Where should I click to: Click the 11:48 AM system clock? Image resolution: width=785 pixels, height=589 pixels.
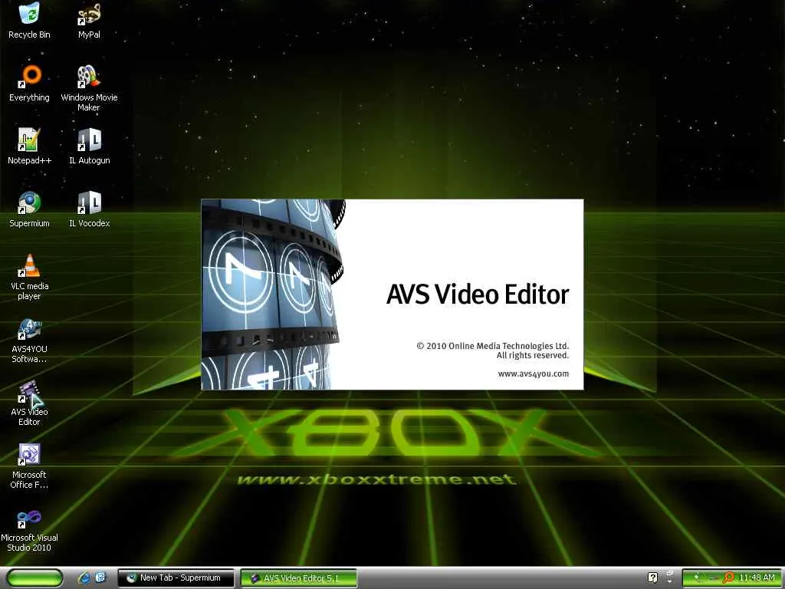[757, 578]
